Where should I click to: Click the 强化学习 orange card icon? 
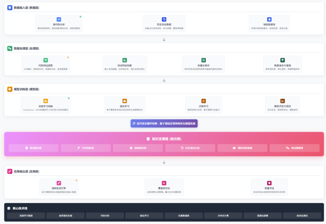tap(125, 101)
